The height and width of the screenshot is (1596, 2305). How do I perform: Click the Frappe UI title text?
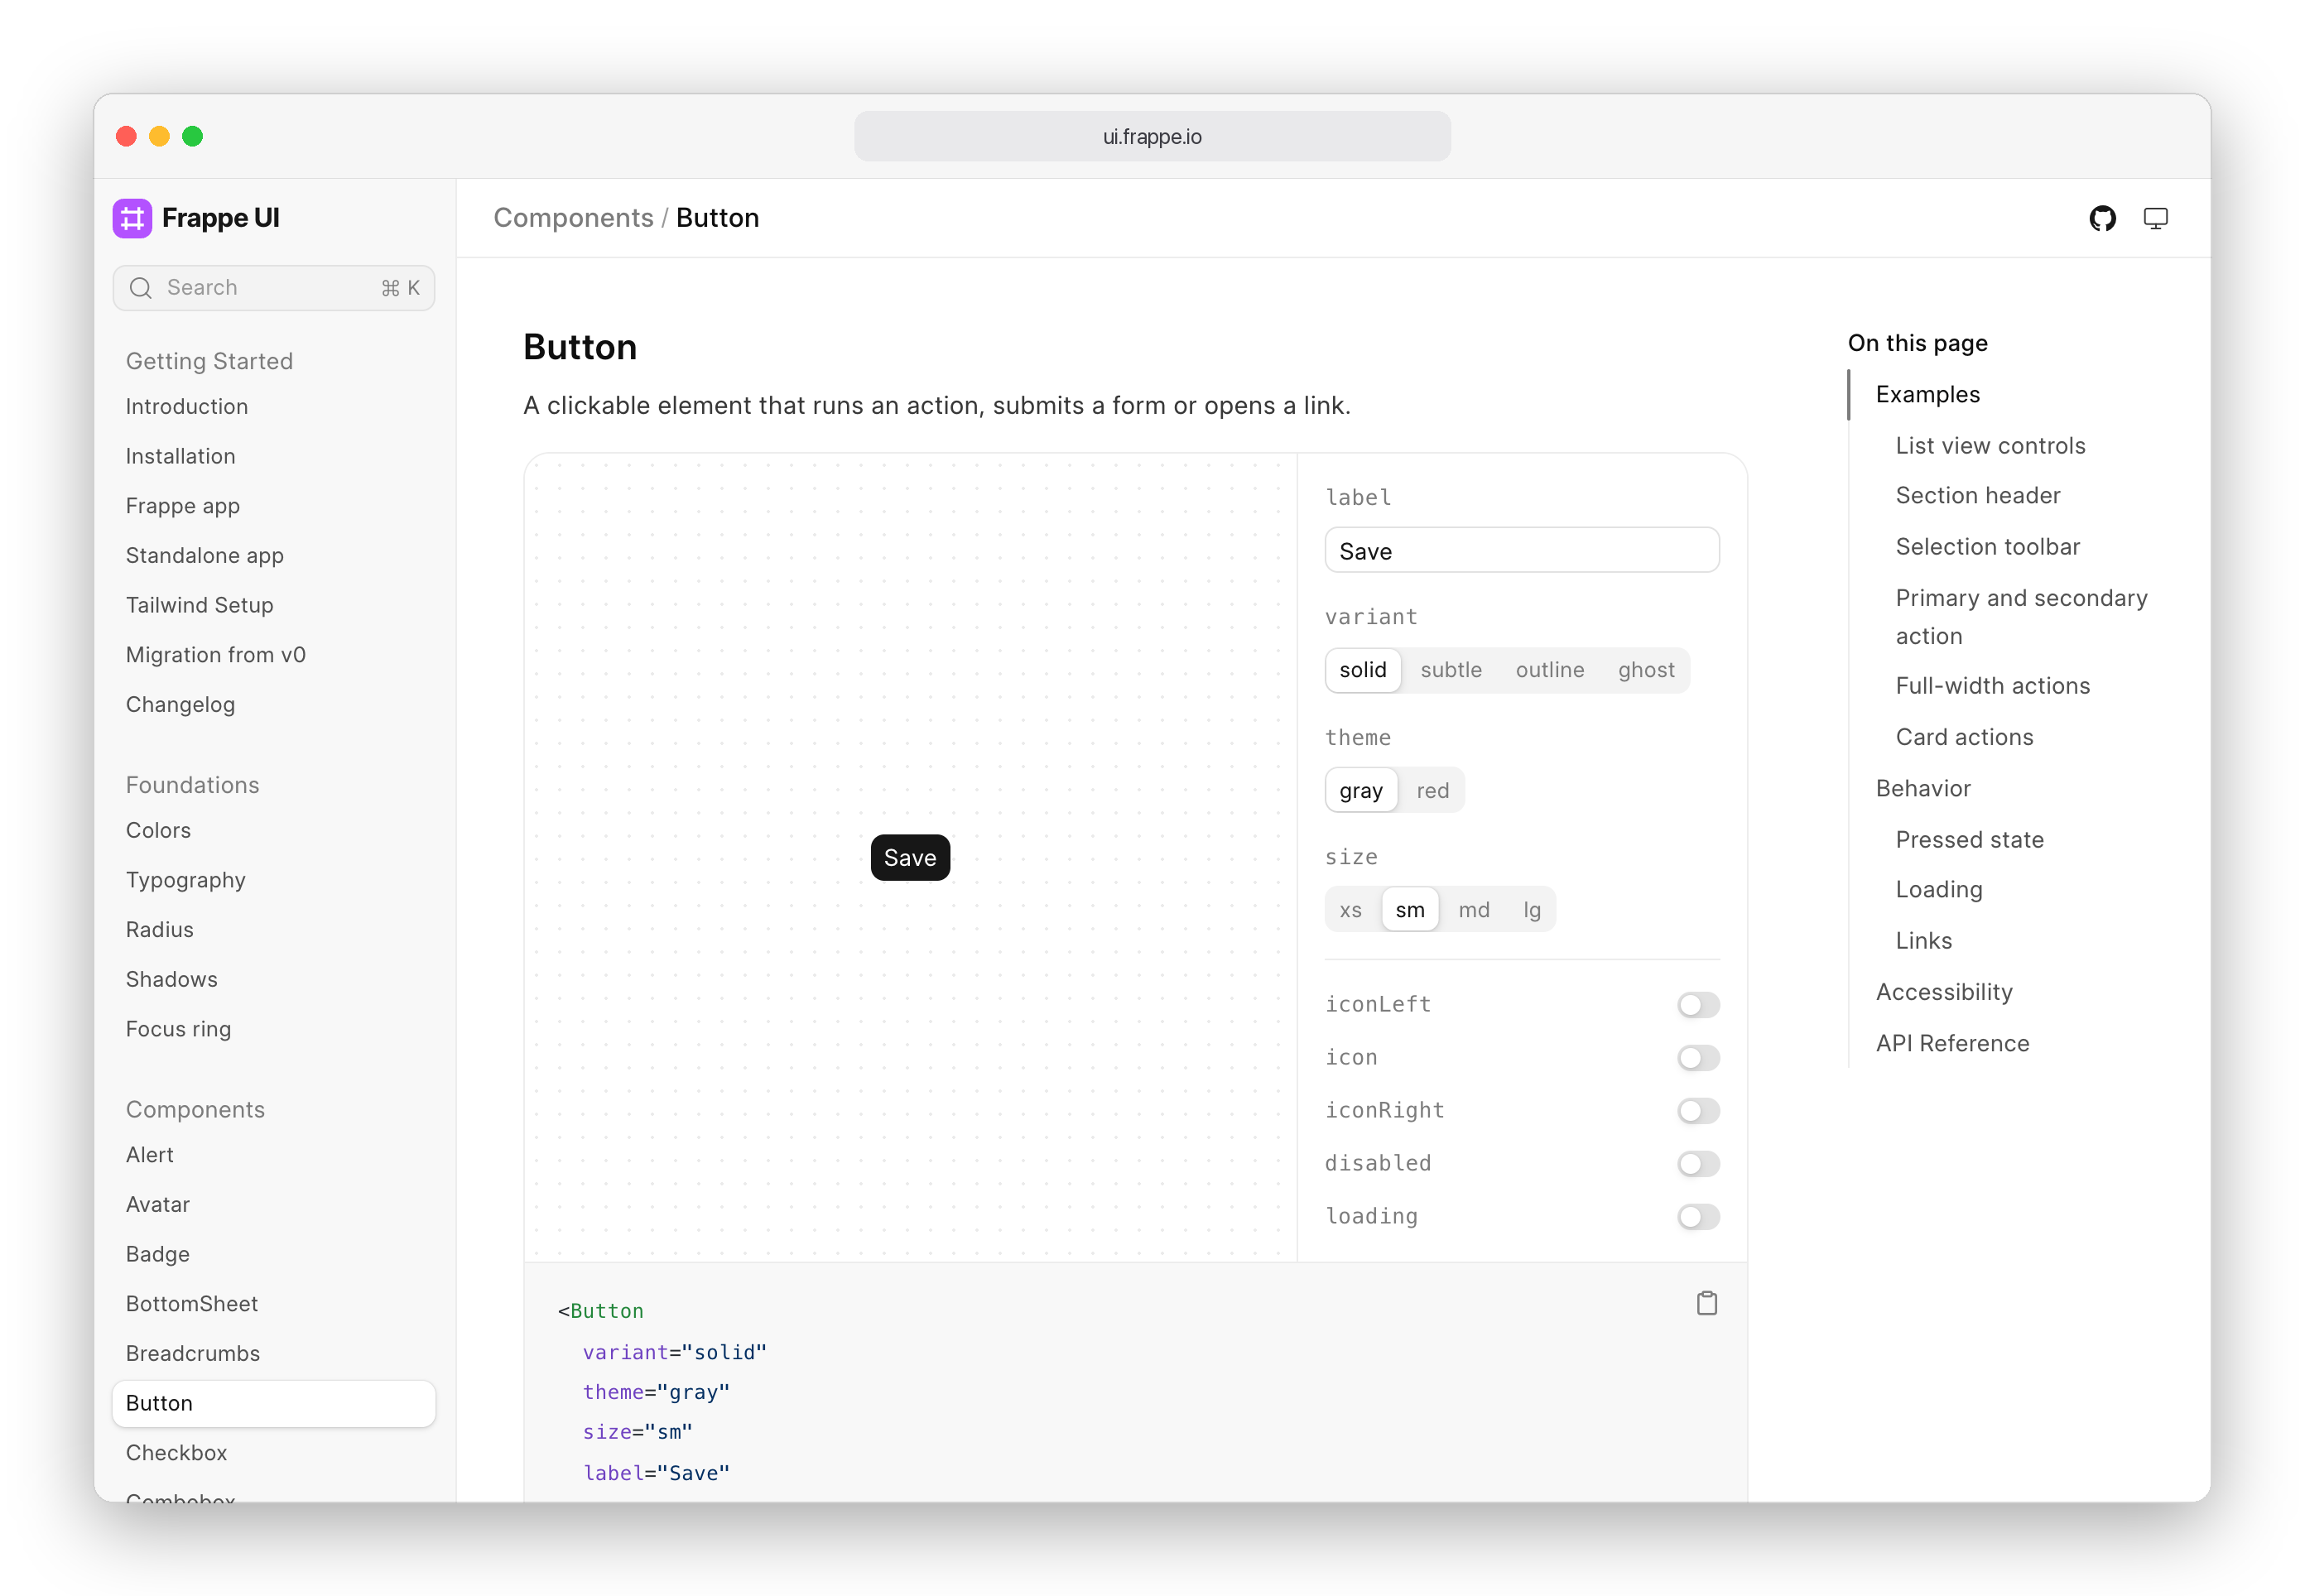coord(220,218)
